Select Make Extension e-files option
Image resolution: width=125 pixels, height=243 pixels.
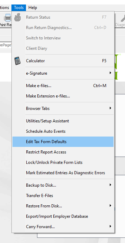(x=63, y=96)
